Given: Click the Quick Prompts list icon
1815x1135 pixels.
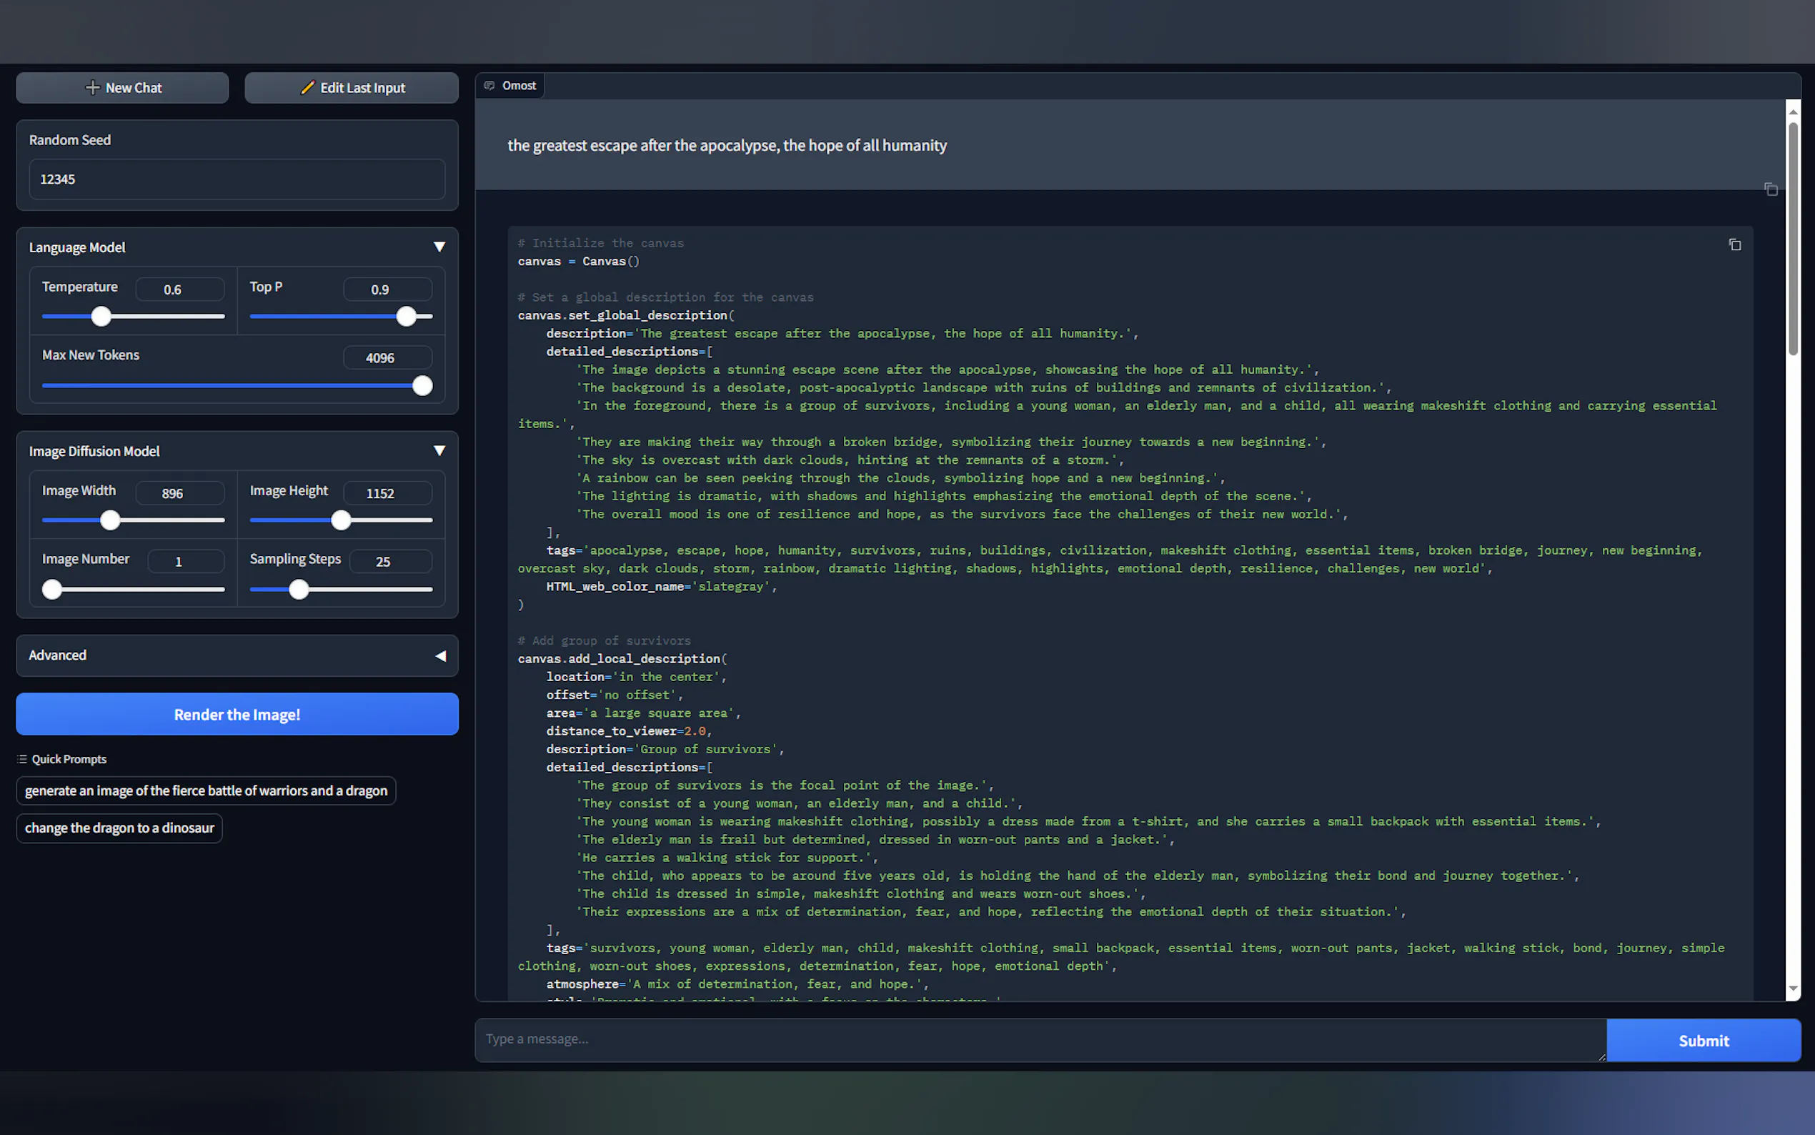Looking at the screenshot, I should point(21,759).
